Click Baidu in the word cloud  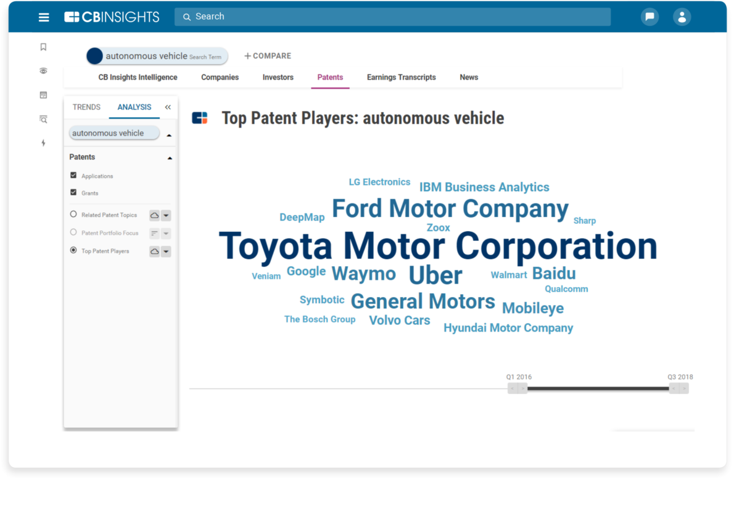pyautogui.click(x=554, y=274)
